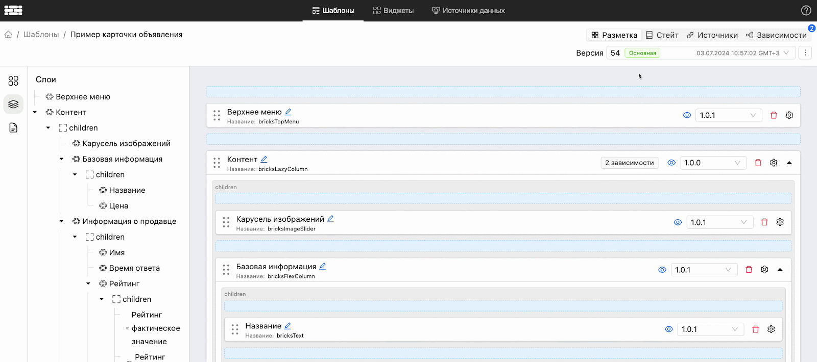This screenshot has width=817, height=362.
Task: Edit name of Карусель изображений block
Action: point(330,219)
